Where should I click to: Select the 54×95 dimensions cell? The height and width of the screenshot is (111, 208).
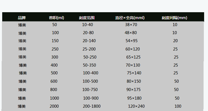coord(131,41)
